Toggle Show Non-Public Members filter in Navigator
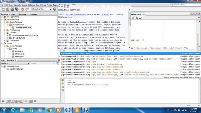Screen dimensions: 201x113 click(17, 101)
